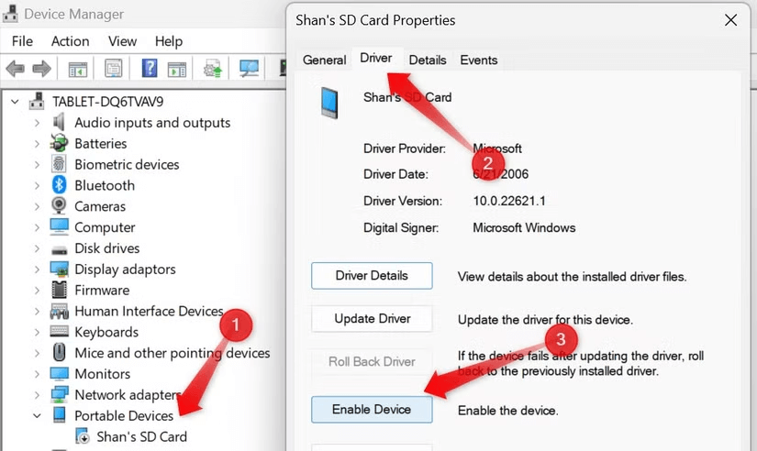Collapse the TABLET-DQ6TVAV9 root node
757x451 pixels.
(x=15, y=101)
